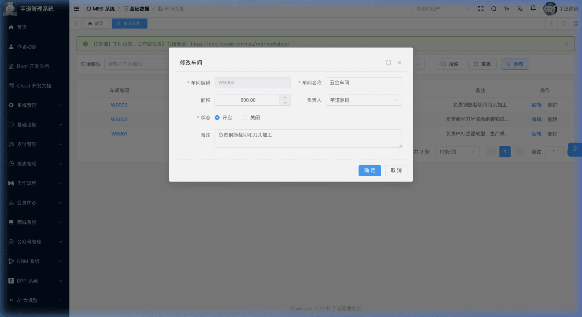The width and height of the screenshot is (582, 317).
Task: Select the 开启 status radio button
Action: pos(217,117)
